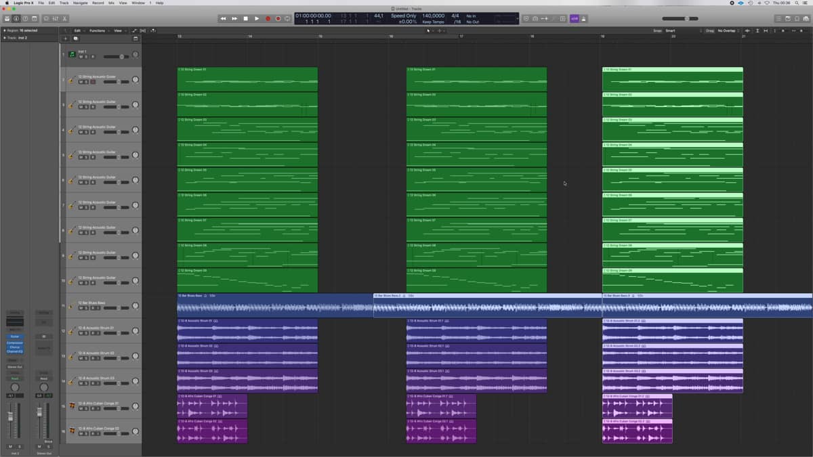
Task: Mute the Stereo Out channel strip
Action: click(39, 447)
